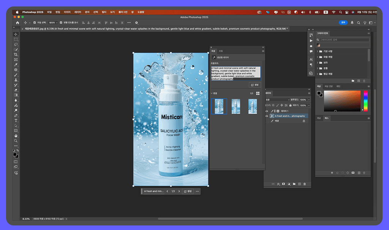Expand the 파랑 계열 gradient folder
Image resolution: width=389 pixels, height=230 pixels.
tap(318, 57)
